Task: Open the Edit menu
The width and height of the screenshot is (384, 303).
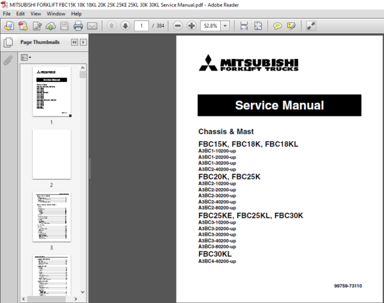Action: pos(20,13)
